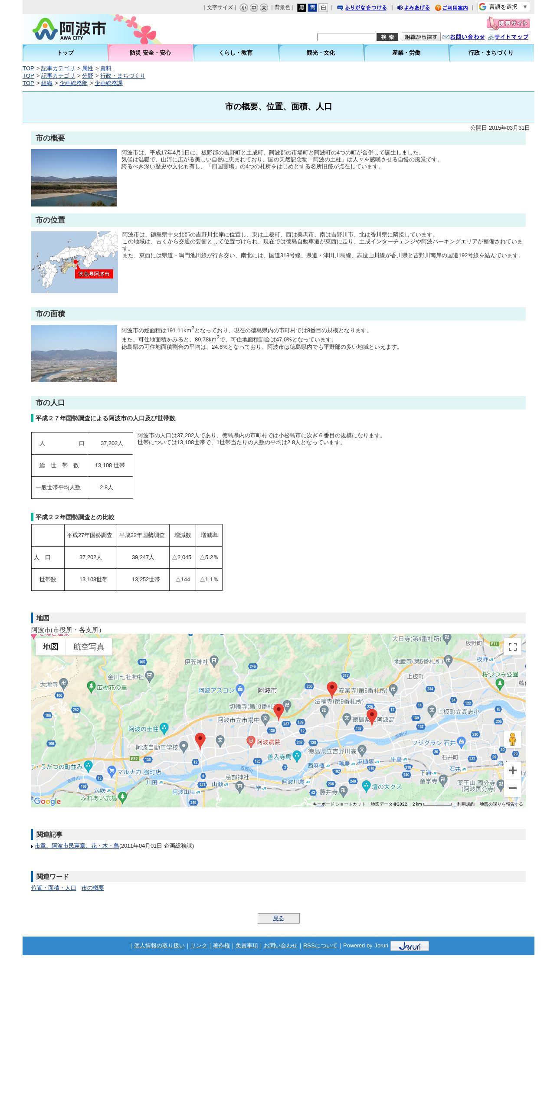The height and width of the screenshot is (1114, 557).
Task: Click the orange question mark help icon
Action: coord(438,8)
